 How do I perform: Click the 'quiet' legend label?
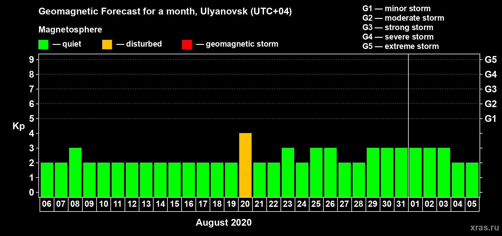point(72,44)
